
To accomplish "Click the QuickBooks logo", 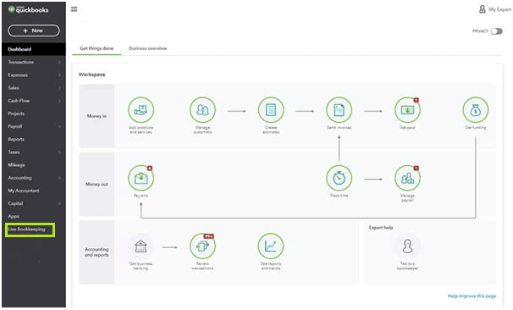I will click(x=28, y=9).
